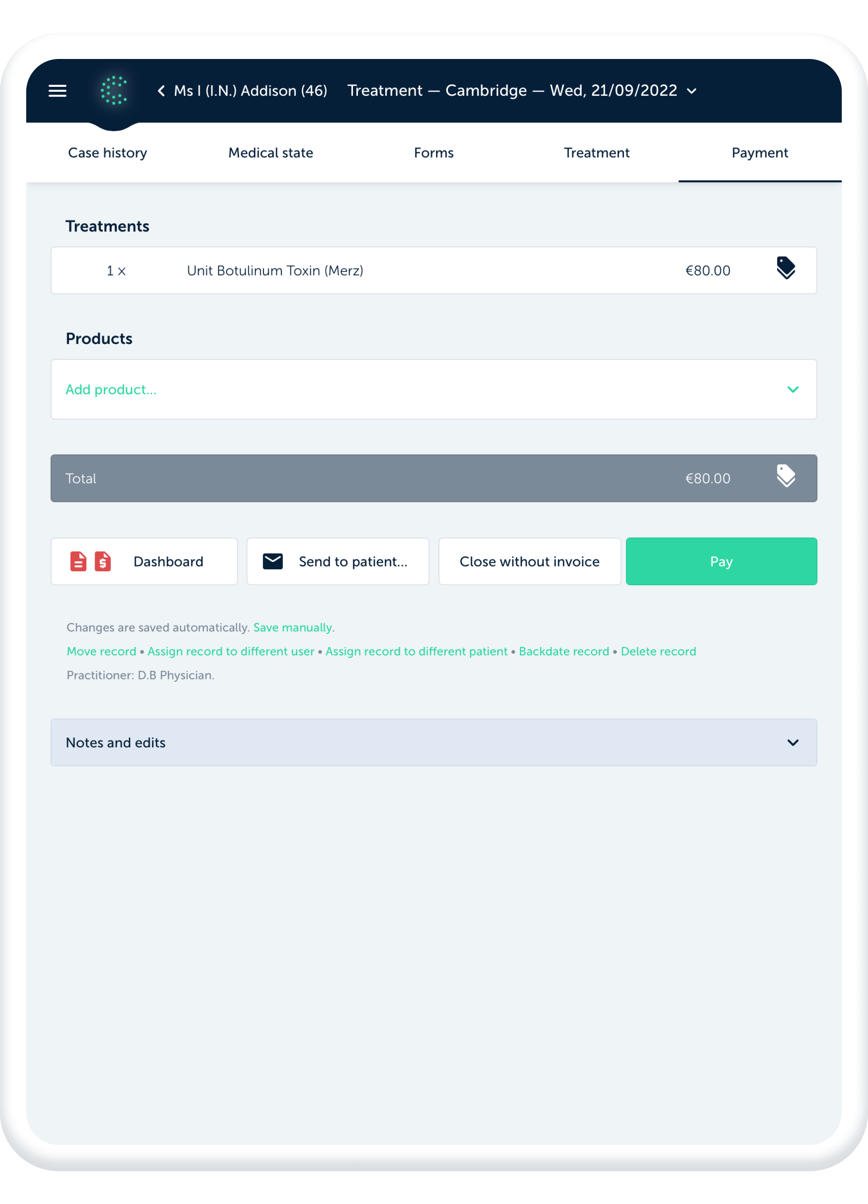
Task: Click the discount tag on Botulinum Toxin row
Action: point(786,269)
